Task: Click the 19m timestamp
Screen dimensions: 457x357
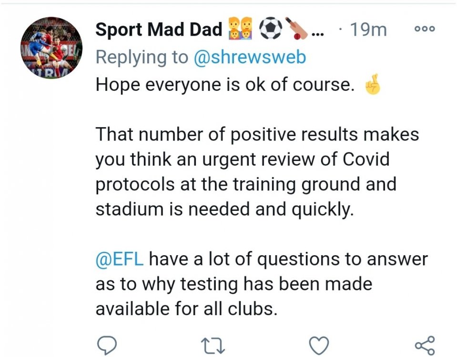Action: [x=368, y=30]
